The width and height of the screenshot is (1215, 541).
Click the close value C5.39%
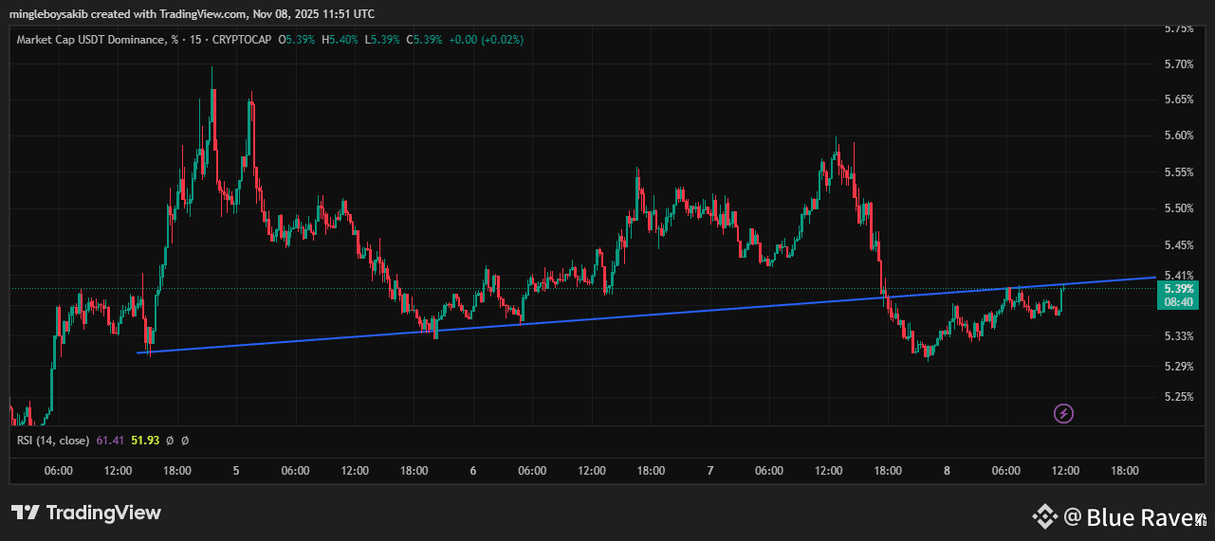point(424,40)
